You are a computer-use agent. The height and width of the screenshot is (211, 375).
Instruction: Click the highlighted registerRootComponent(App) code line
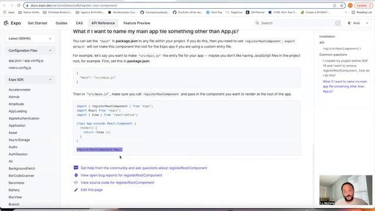tap(100, 149)
